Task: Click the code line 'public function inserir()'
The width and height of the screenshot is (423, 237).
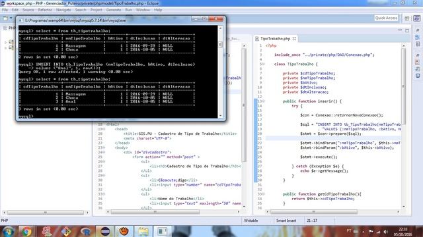Action: [x=312, y=101]
